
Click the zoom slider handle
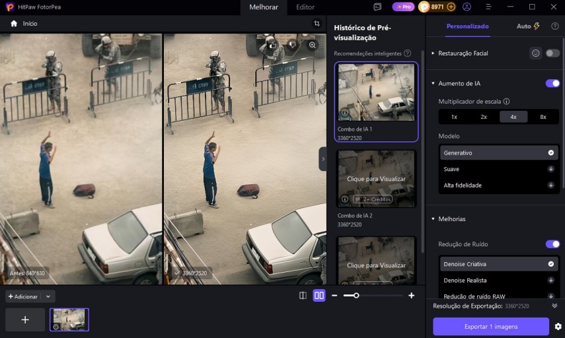pos(356,296)
